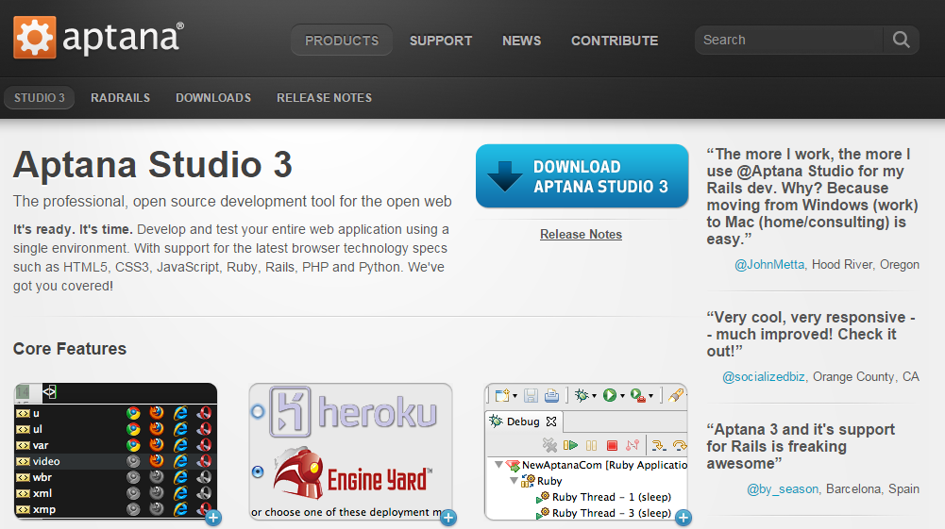Click the Suspend pause icon

(591, 445)
